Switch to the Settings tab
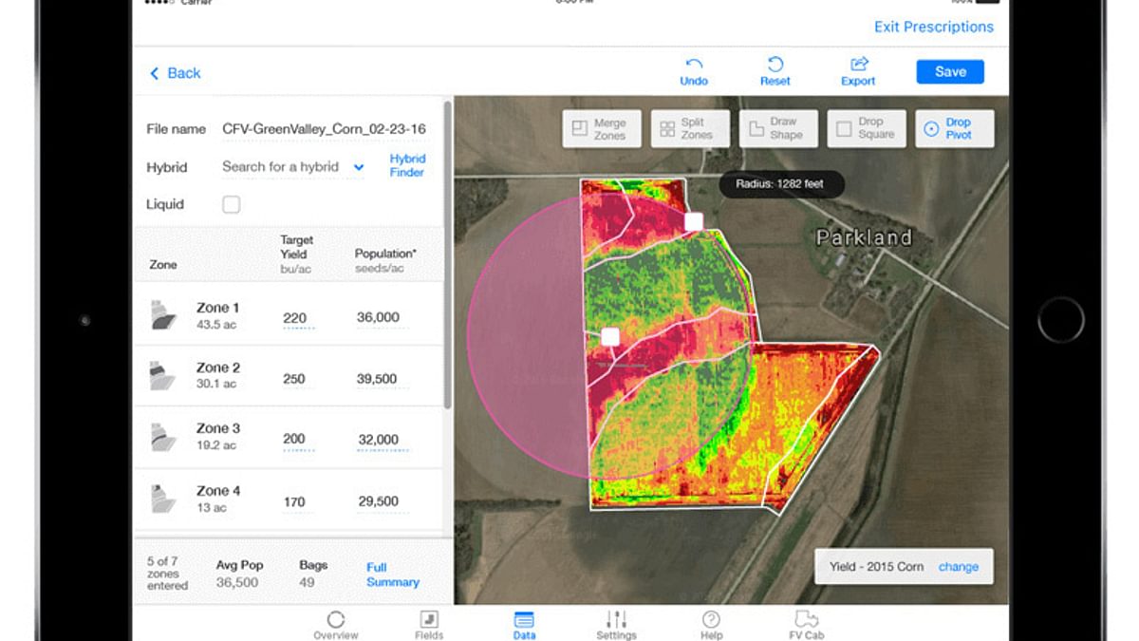The height and width of the screenshot is (641, 1139). click(x=616, y=625)
